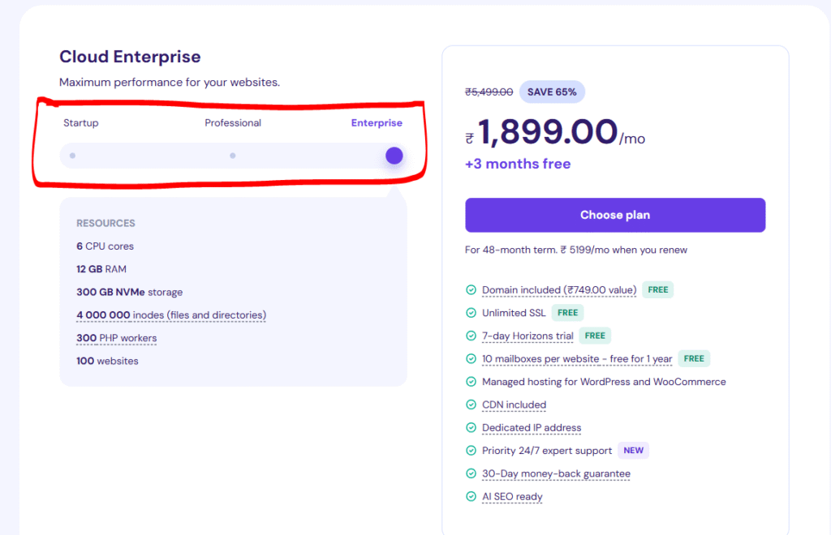This screenshot has height=535, width=831.
Task: Select the Startup plan label
Action: [x=81, y=123]
